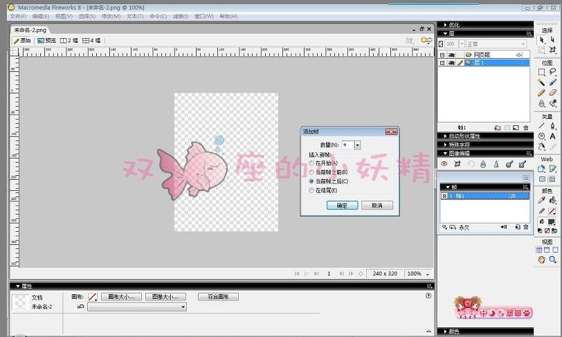Click red-eye removal icon in image editing
562x337 pixels.
click(444, 164)
